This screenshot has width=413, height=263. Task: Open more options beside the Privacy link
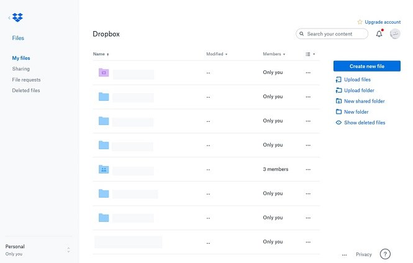click(344, 255)
